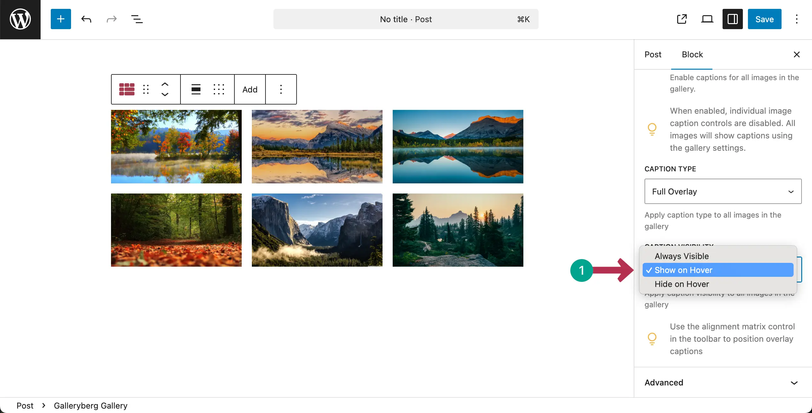The image size is (812, 413).
Task: Click the alignment control icon in the toolbar
Action: (196, 89)
